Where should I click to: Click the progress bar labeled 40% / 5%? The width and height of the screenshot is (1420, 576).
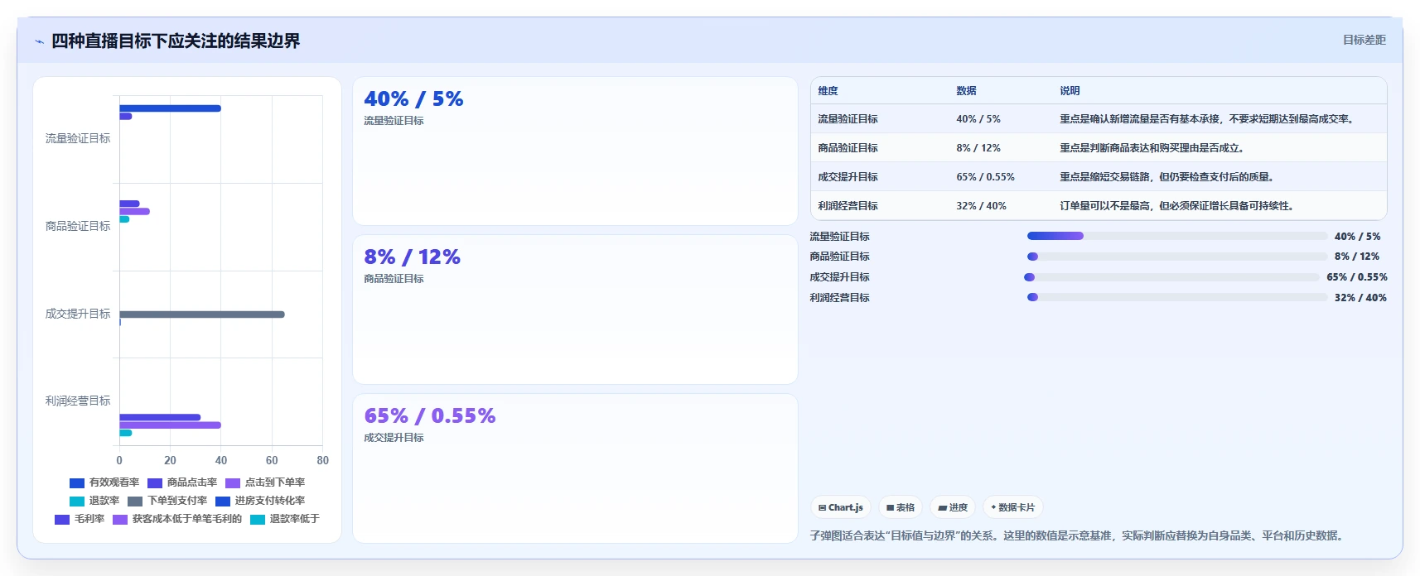coord(1176,236)
